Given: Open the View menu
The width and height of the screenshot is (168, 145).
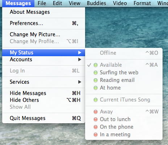Looking at the screenshot, I should (x=75, y=3).
